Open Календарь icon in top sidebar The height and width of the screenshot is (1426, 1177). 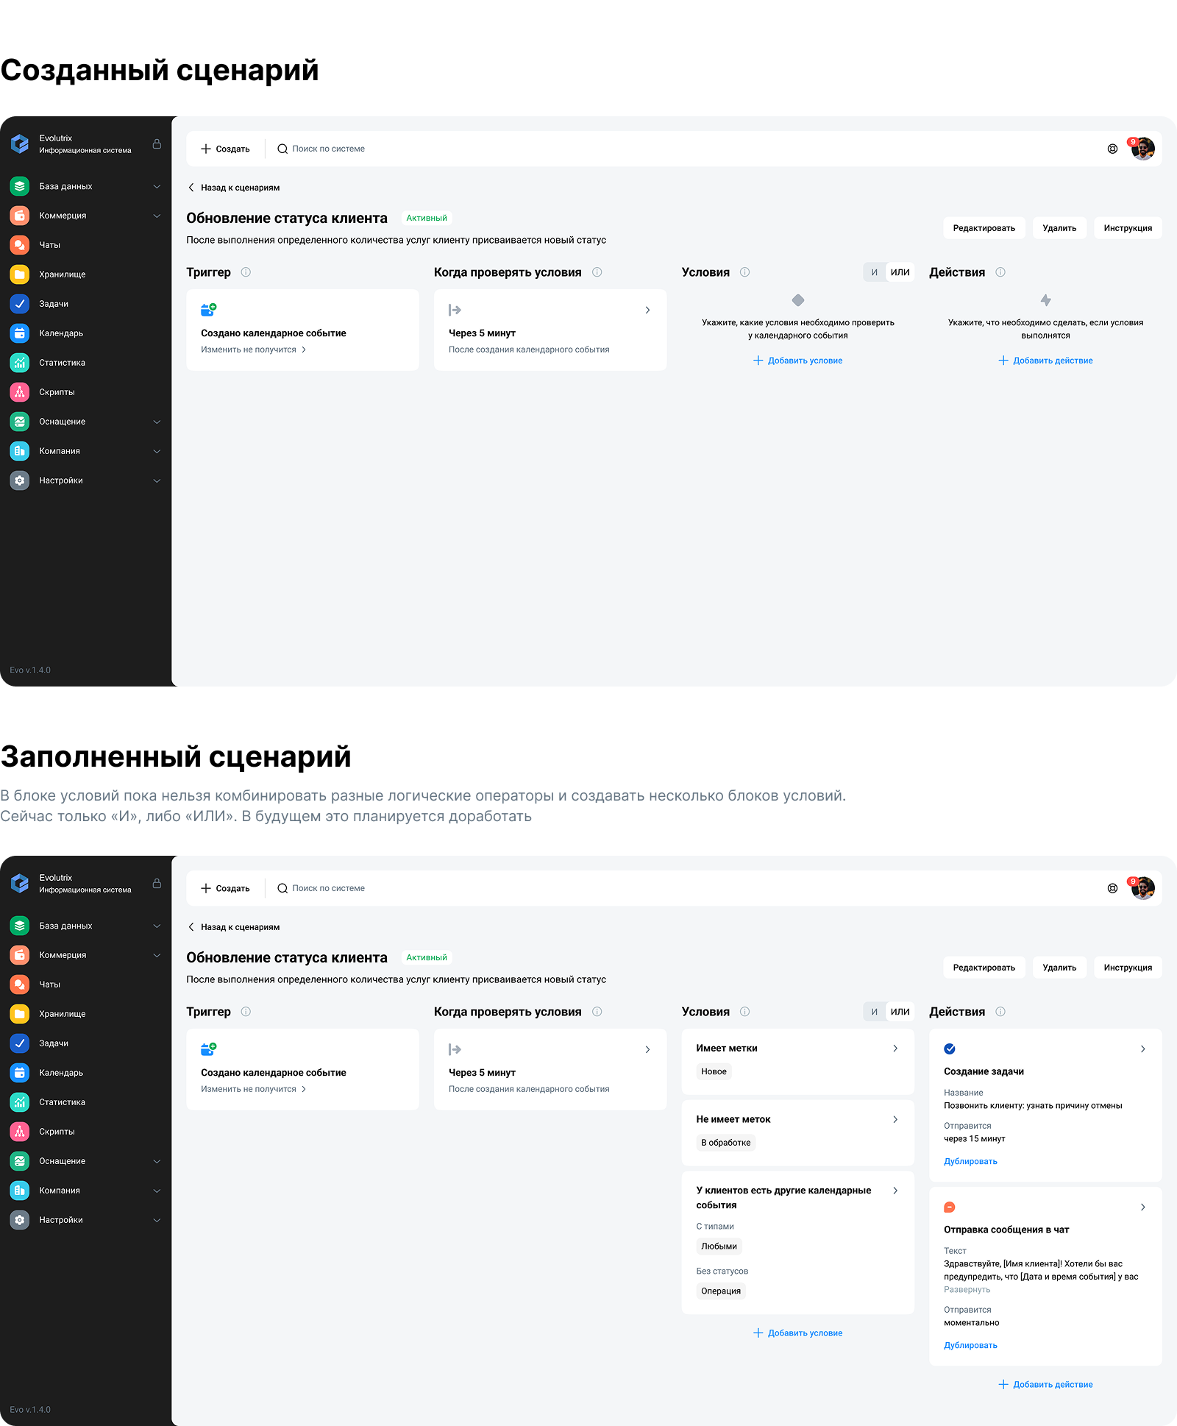[x=20, y=333]
